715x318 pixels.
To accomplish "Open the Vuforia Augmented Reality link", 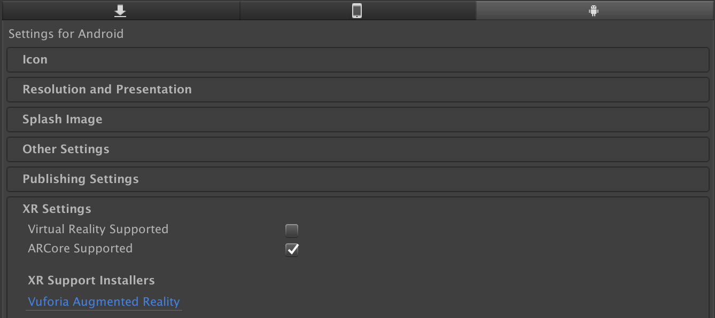I will (x=104, y=301).
